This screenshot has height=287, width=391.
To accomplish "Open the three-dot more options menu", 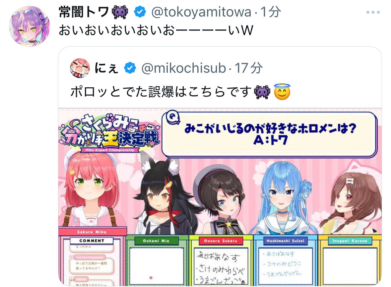I will tap(373, 12).
